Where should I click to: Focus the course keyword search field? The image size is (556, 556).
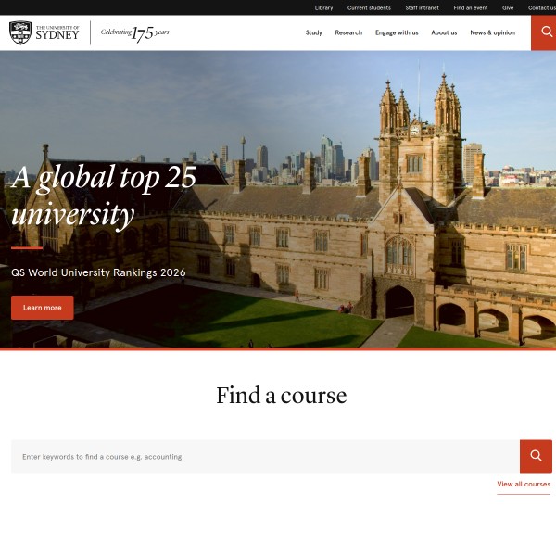(x=265, y=457)
